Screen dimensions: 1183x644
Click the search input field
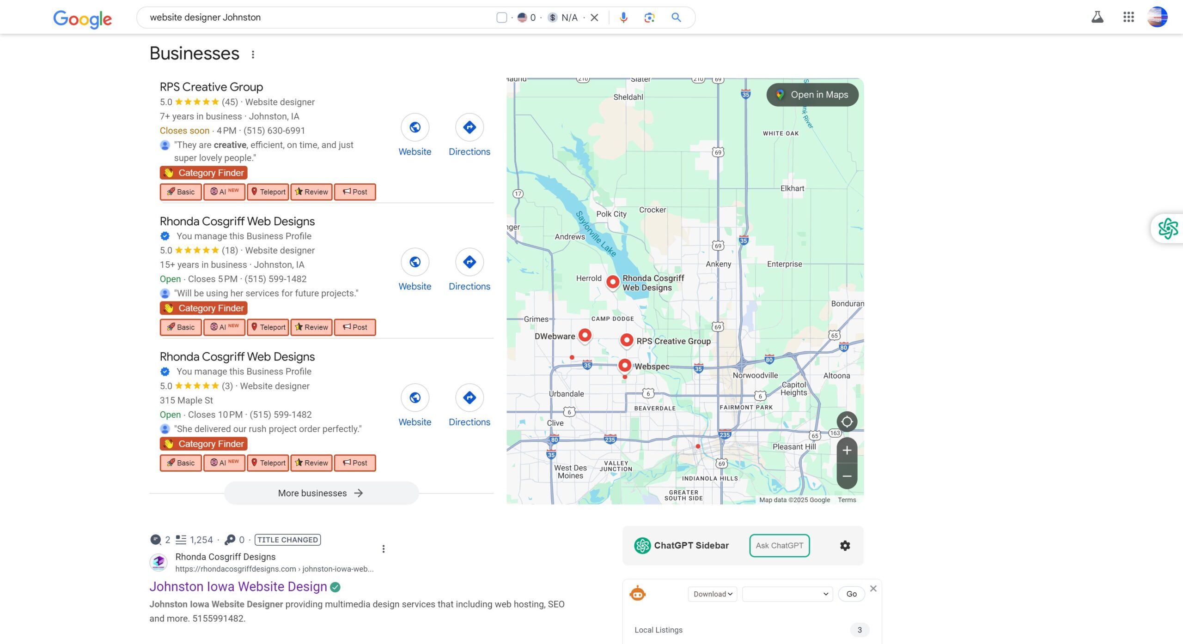tap(319, 18)
